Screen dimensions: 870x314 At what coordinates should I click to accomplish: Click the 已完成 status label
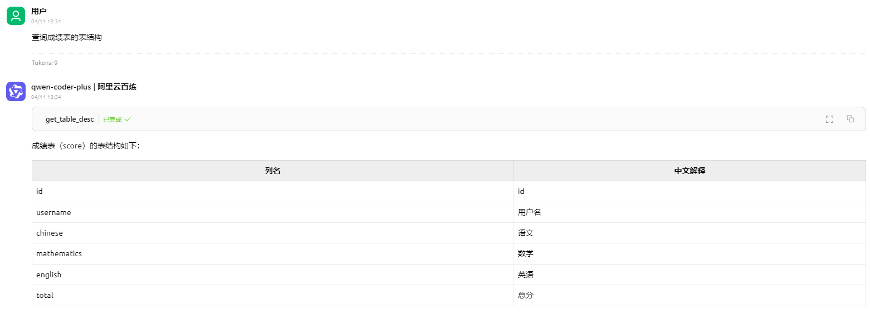pos(113,119)
